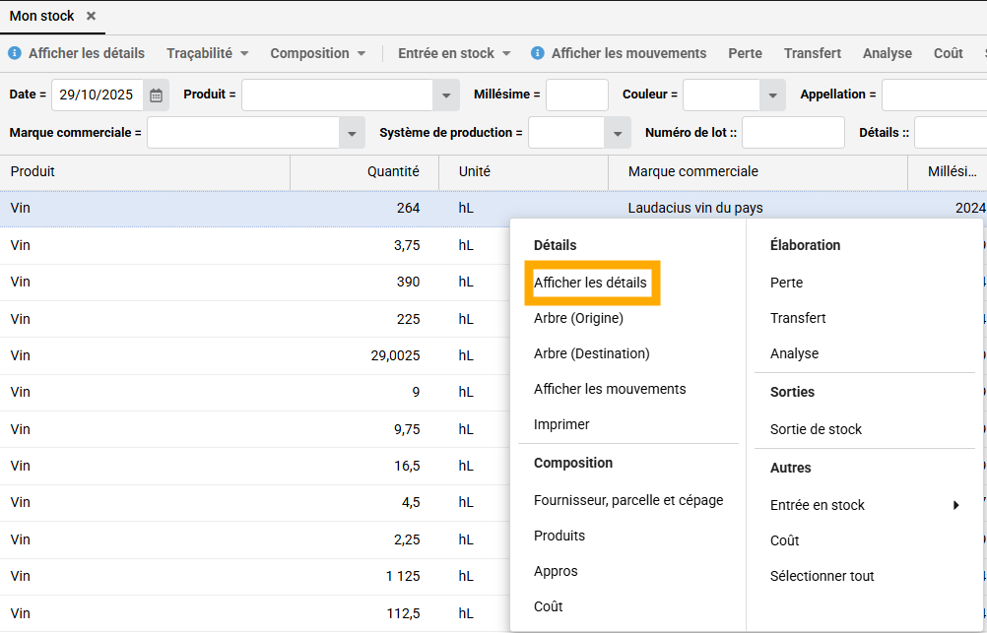Click the info icon beside Afficher les mouvements
987x633 pixels.
[538, 53]
